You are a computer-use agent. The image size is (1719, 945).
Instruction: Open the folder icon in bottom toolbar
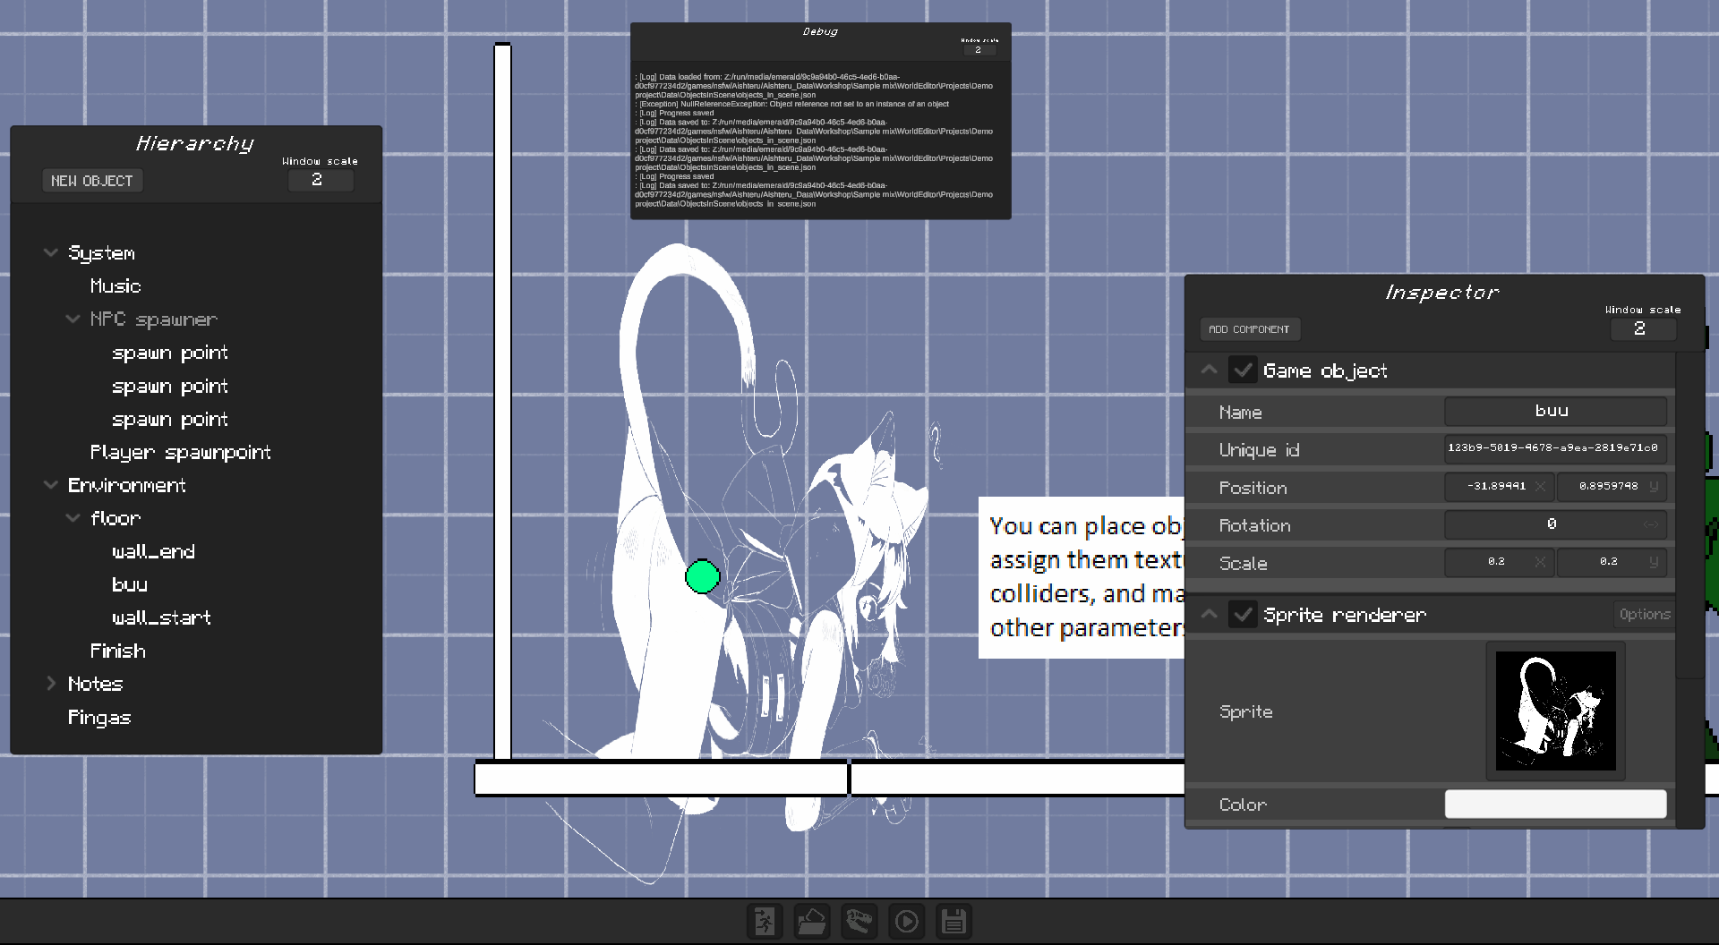(812, 921)
